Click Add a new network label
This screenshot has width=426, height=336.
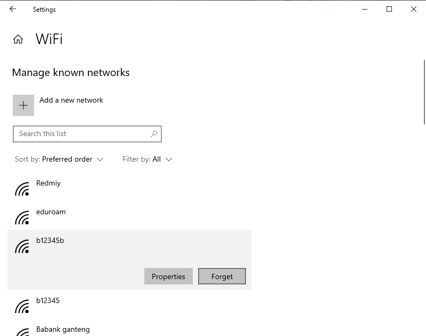[71, 100]
